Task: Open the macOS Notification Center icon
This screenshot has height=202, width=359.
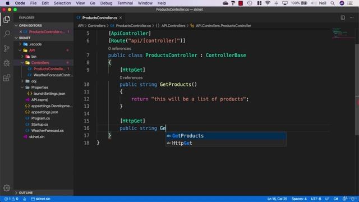Action: [350, 3]
